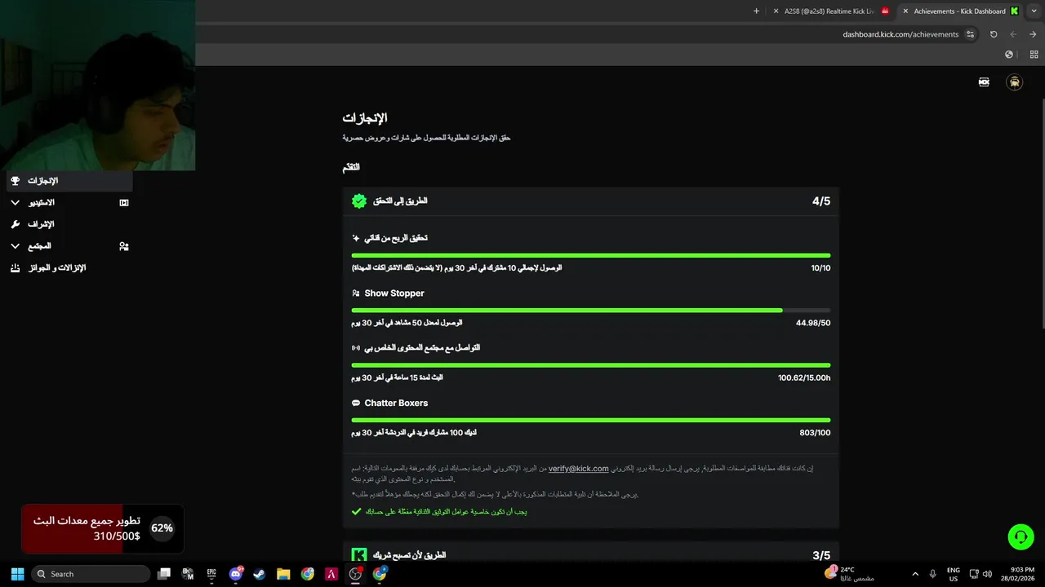Click the site settings icon in address bar

970,34
